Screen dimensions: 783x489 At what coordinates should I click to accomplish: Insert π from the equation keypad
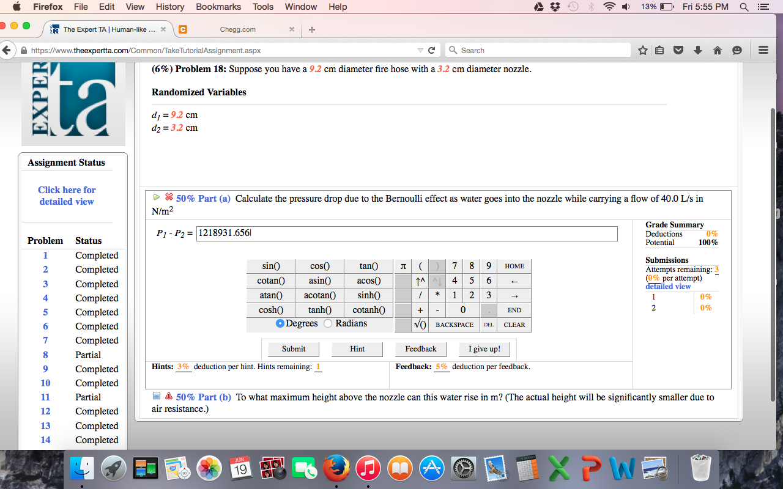[402, 266]
